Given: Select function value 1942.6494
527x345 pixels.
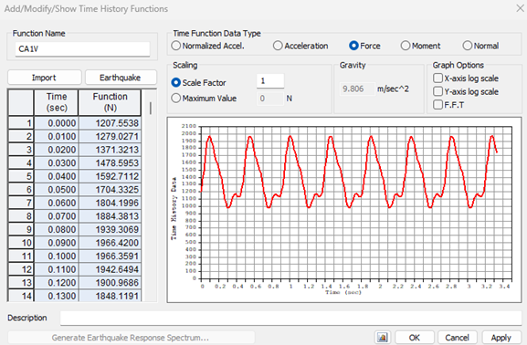Looking at the screenshot, I should coord(110,269).
